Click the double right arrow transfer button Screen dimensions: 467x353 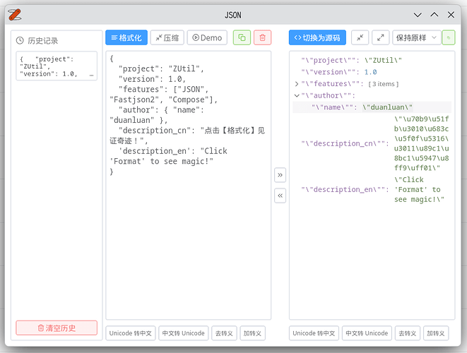(x=280, y=175)
